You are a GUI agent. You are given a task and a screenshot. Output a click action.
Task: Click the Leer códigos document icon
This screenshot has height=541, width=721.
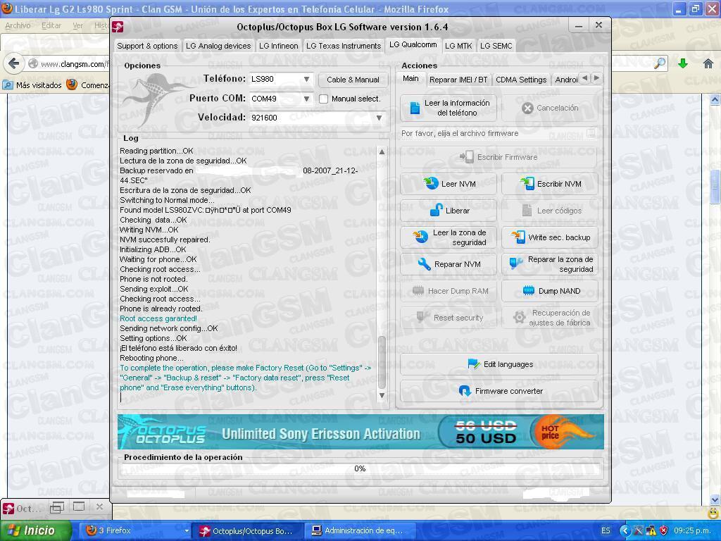point(527,210)
